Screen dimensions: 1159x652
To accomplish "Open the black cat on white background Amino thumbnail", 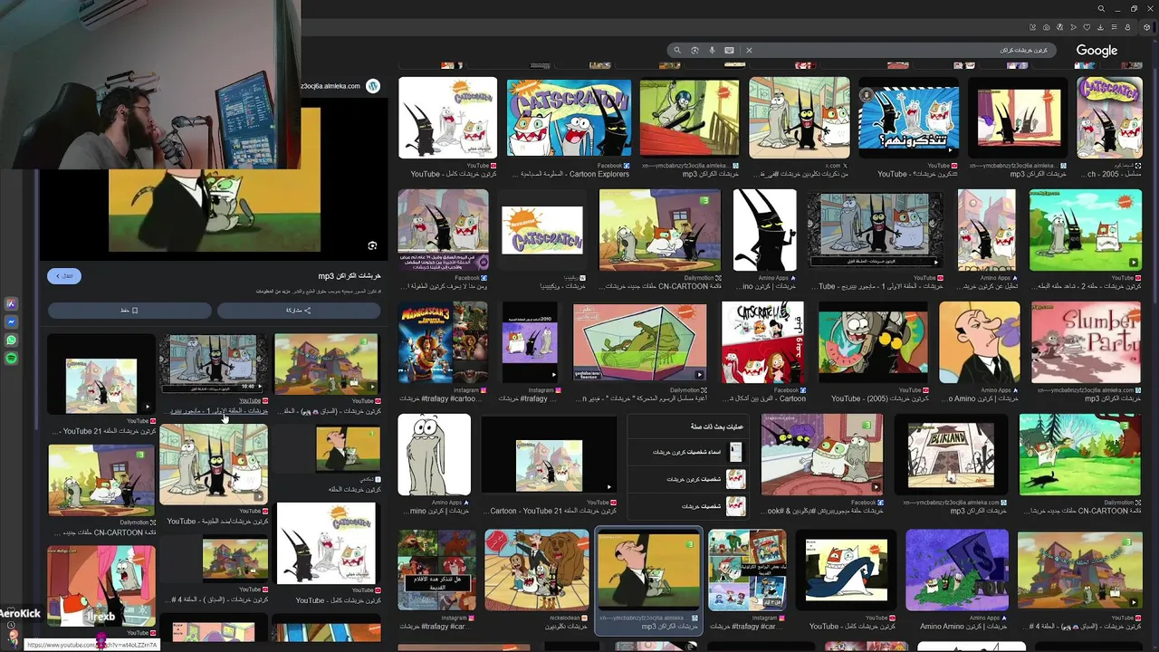I will pos(765,230).
